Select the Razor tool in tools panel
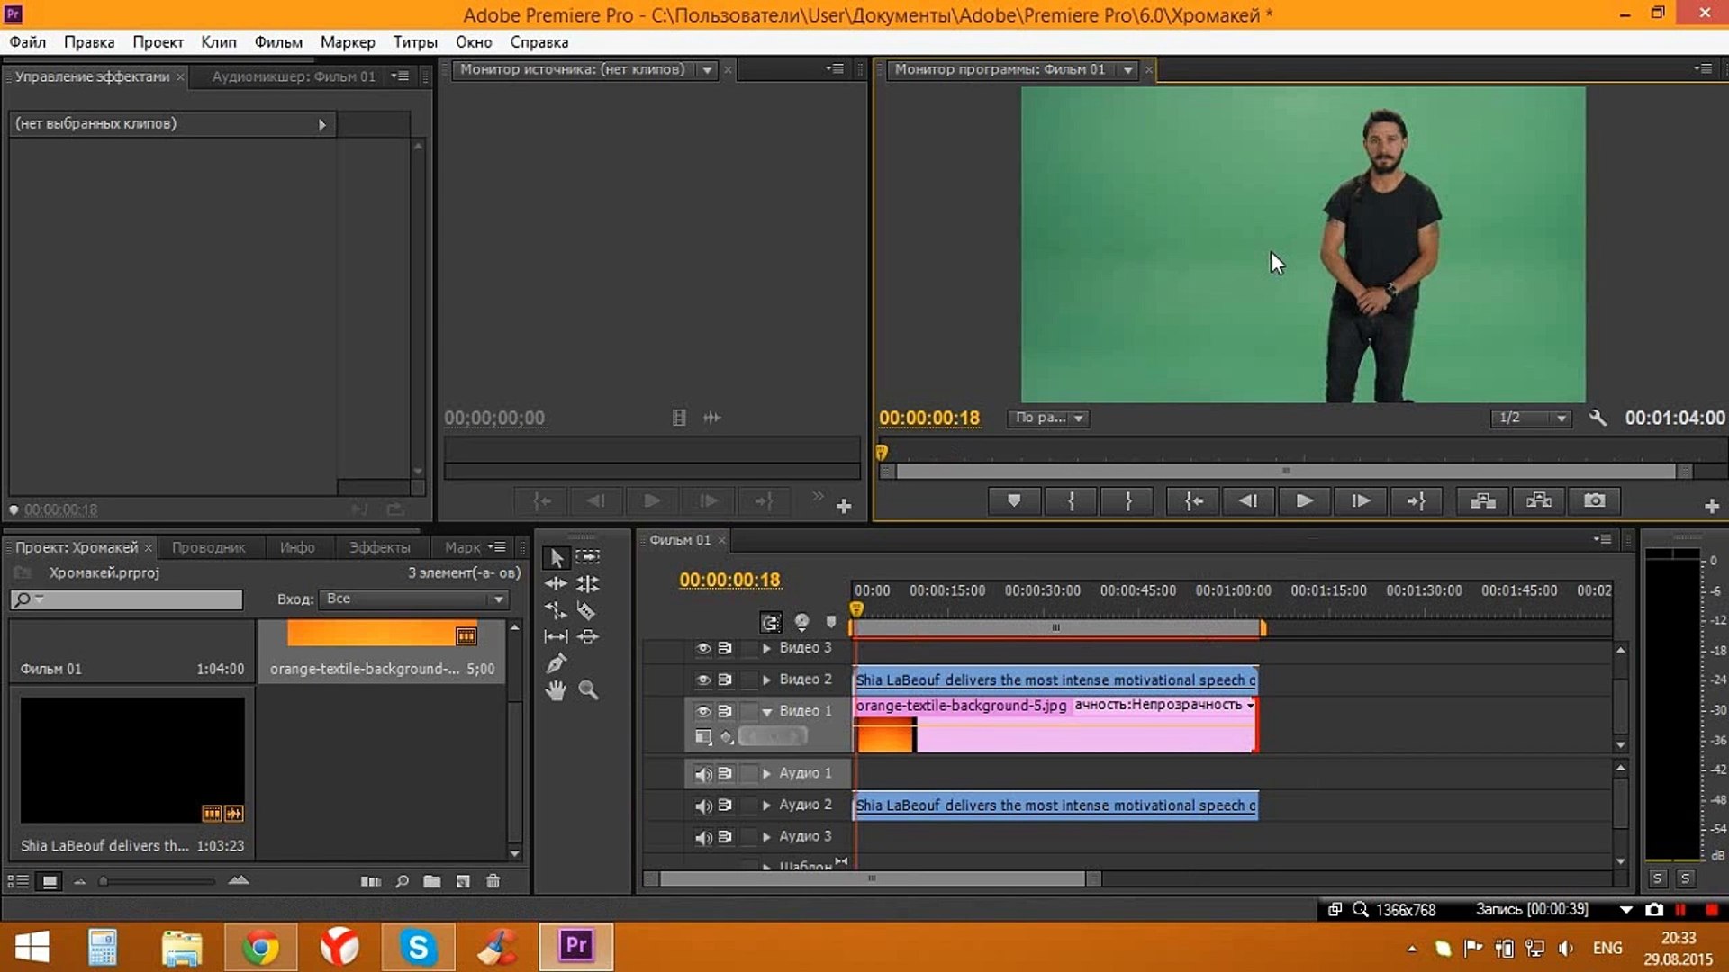 585,611
